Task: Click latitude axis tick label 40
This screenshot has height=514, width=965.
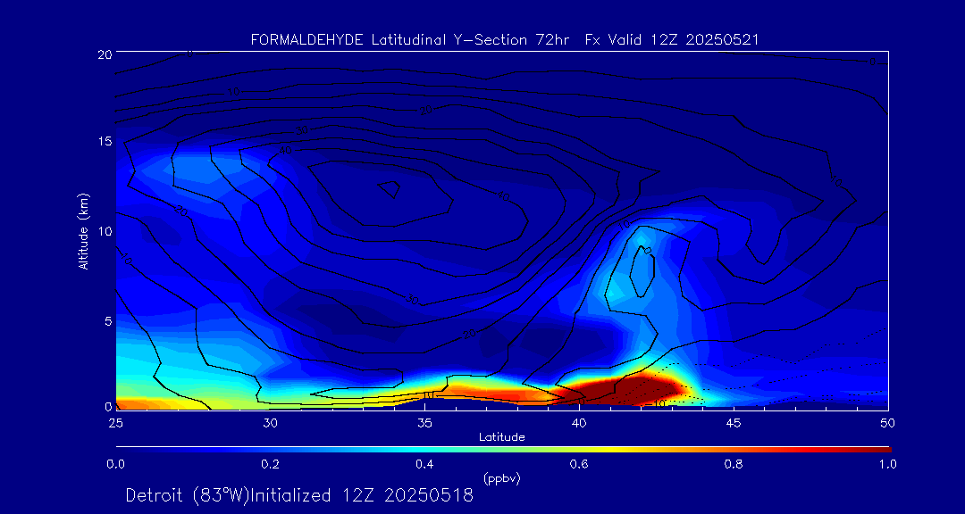Action: click(x=579, y=423)
